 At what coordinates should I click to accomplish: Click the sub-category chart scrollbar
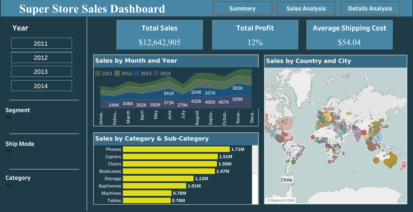(255, 160)
